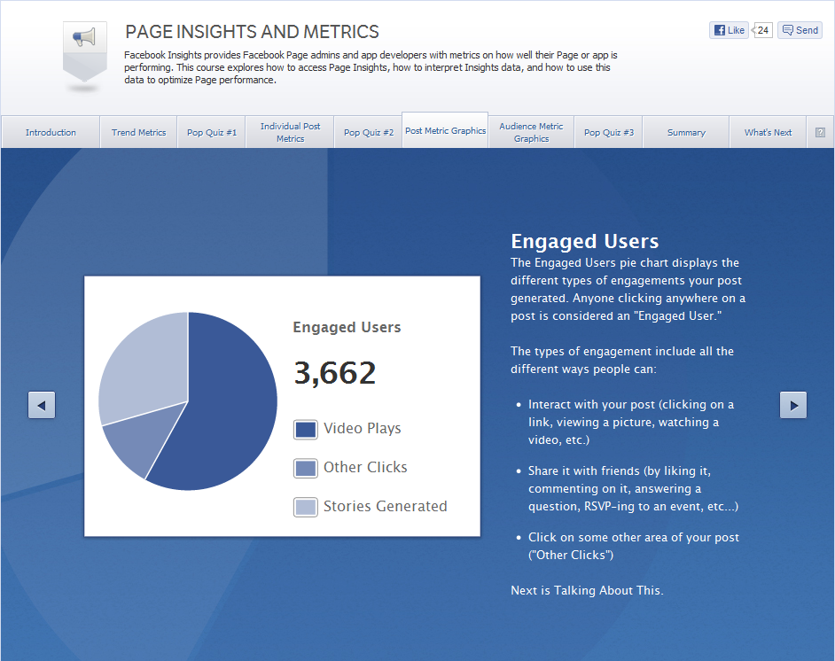The width and height of the screenshot is (835, 661).
Task: Open the What's Next tab
Action: [x=768, y=133]
